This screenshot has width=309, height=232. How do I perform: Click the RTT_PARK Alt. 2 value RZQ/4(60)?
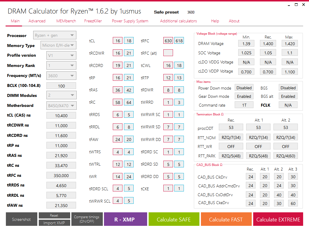286,156
